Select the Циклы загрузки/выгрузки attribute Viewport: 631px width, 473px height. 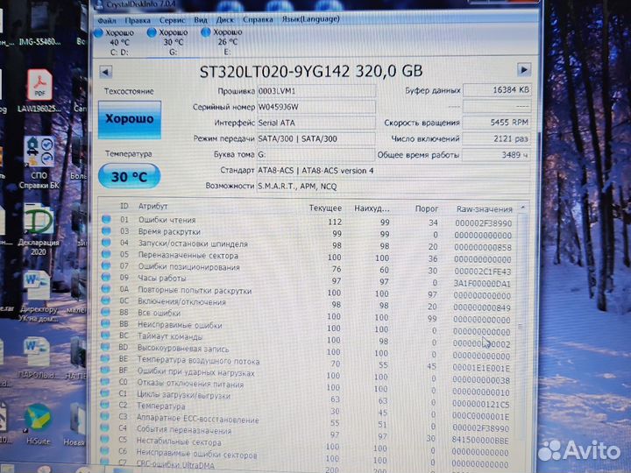pos(183,395)
